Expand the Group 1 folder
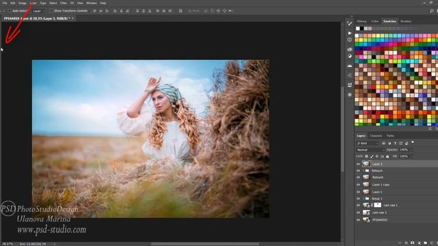 (x=363, y=199)
